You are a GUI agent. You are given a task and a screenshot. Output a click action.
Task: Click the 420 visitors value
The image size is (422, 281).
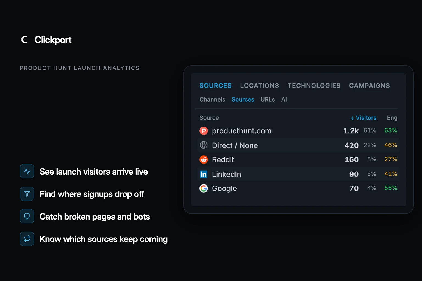point(351,145)
